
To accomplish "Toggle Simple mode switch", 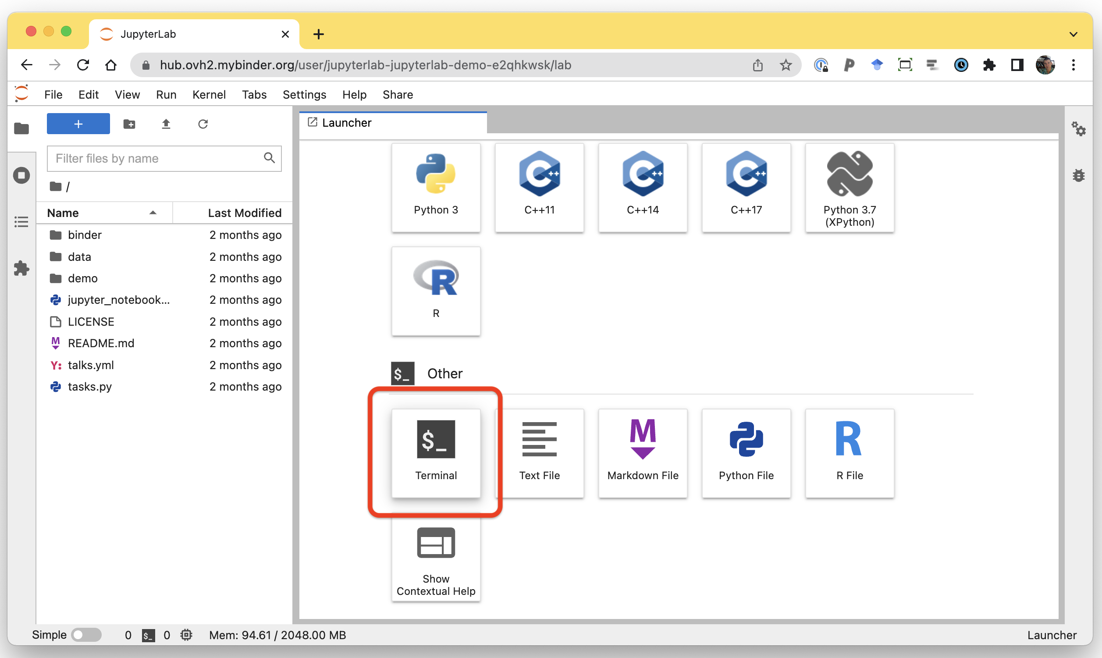I will point(86,635).
